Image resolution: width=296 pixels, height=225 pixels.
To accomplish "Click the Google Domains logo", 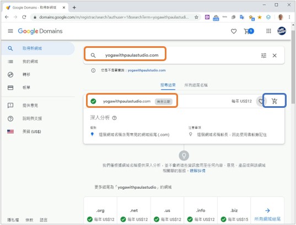I will (x=40, y=31).
